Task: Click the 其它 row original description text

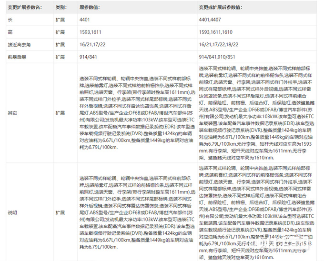Action: point(137,113)
